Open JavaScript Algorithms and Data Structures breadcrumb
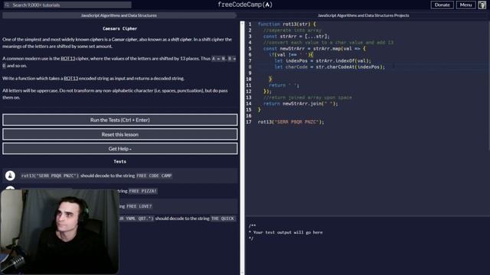This screenshot has width=490, height=275. pos(119,15)
